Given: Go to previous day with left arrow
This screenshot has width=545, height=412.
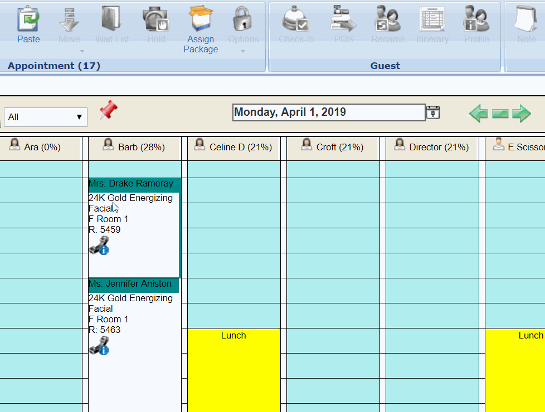Looking at the screenshot, I should (479, 113).
